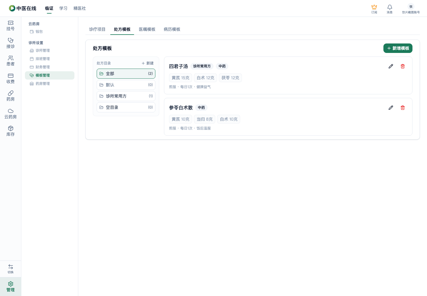The image size is (427, 296).
Task: Switch to the 临证 top tab
Action: click(49, 8)
